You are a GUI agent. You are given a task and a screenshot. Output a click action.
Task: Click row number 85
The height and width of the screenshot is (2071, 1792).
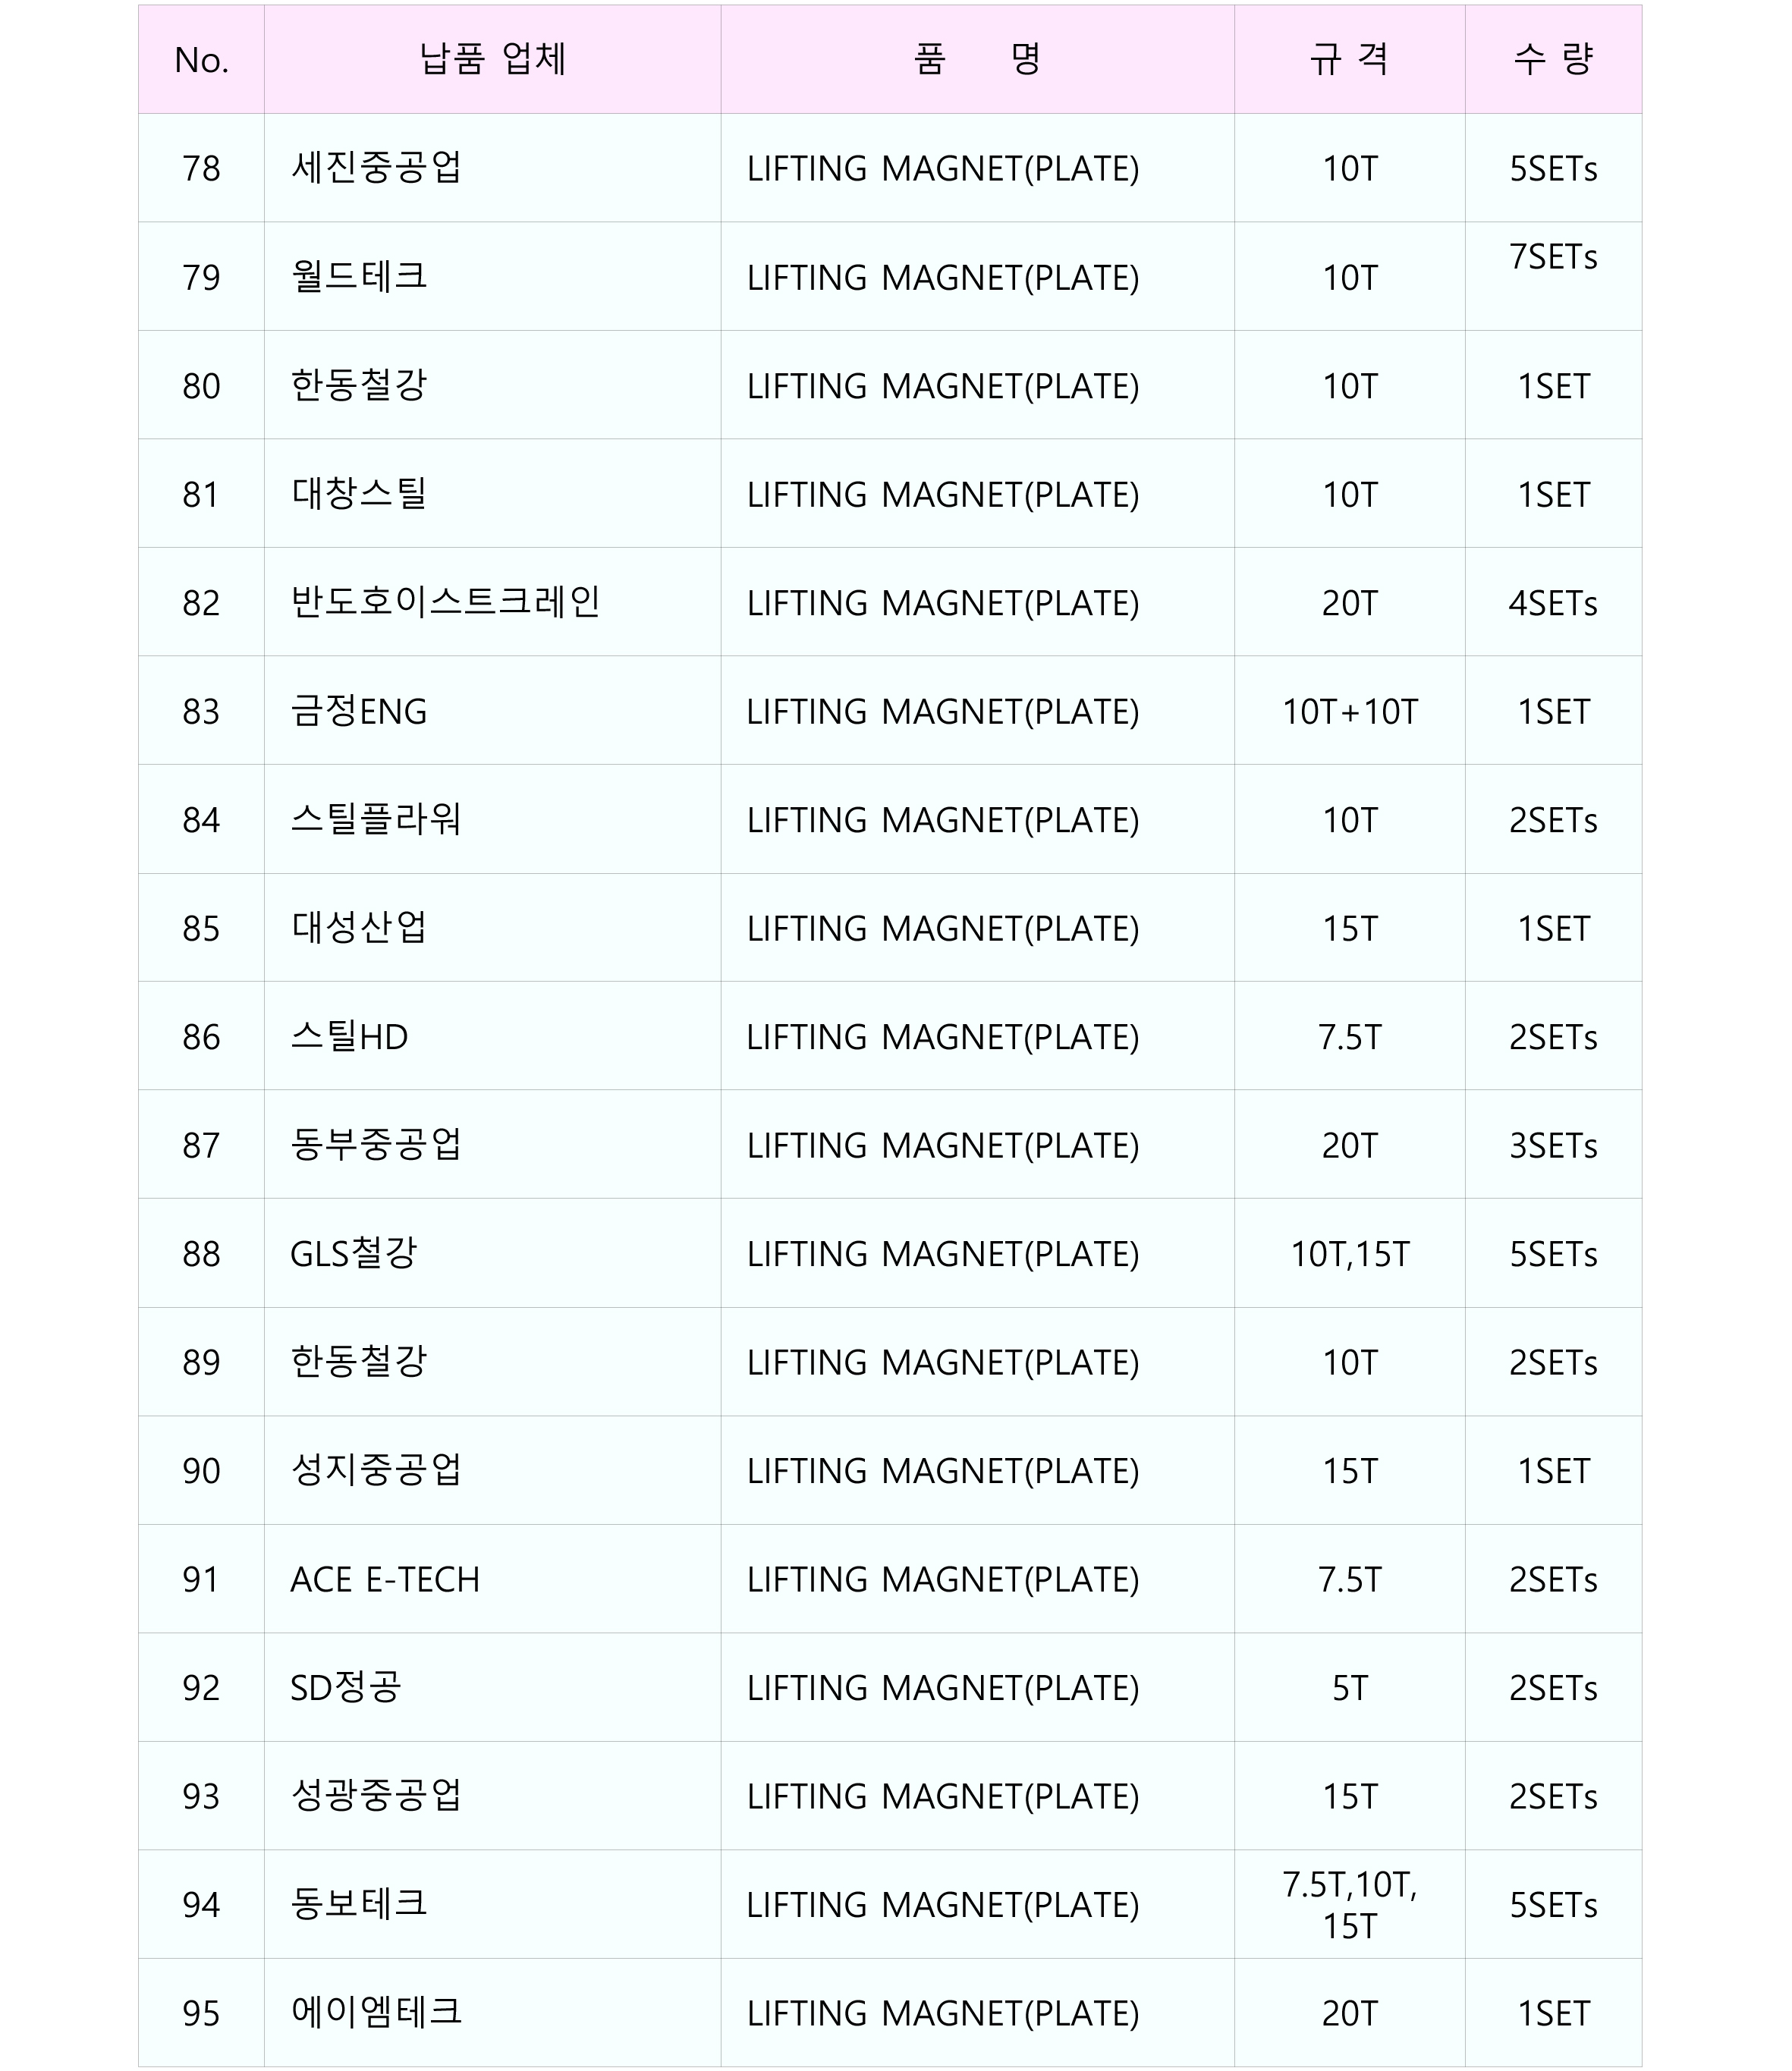(201, 928)
